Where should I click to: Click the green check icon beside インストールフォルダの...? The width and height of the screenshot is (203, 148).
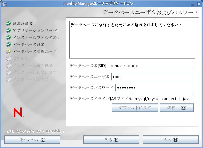tap(9, 37)
